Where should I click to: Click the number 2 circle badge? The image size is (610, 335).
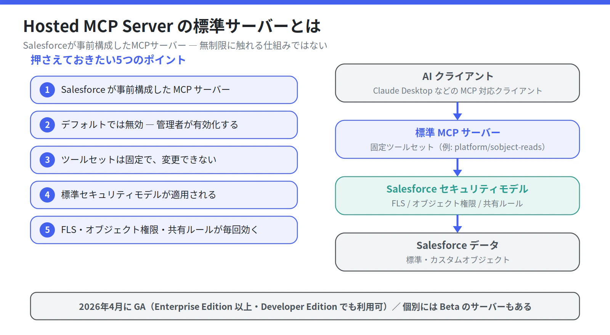click(x=47, y=125)
